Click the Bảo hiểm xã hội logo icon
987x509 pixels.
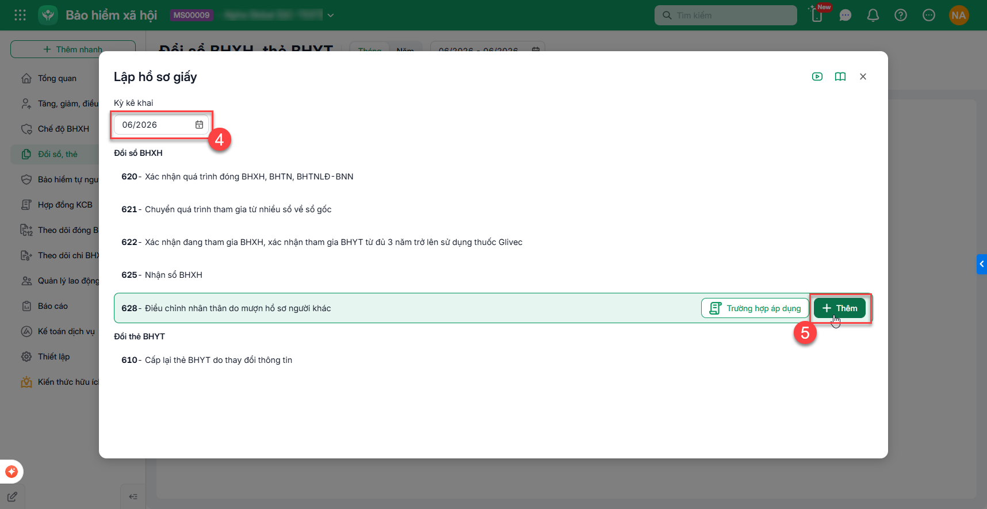click(48, 15)
